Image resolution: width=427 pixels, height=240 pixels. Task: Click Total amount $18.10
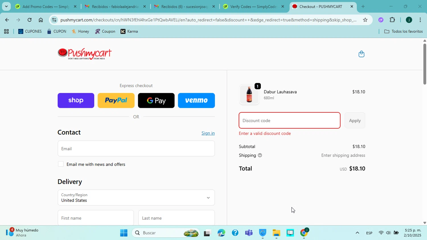click(x=357, y=169)
